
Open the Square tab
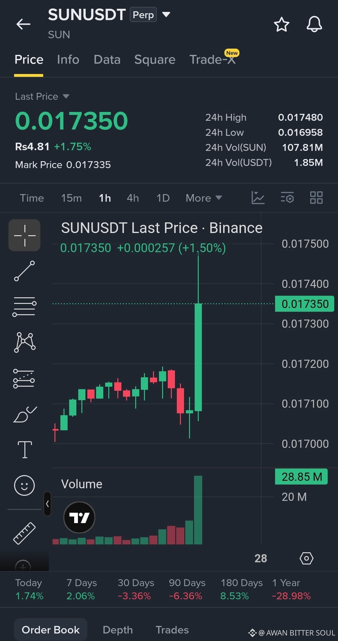(155, 60)
